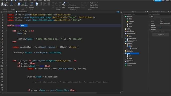Click the Select dashed-box icon
Viewport: 171px width, 96px height.
point(27,4)
